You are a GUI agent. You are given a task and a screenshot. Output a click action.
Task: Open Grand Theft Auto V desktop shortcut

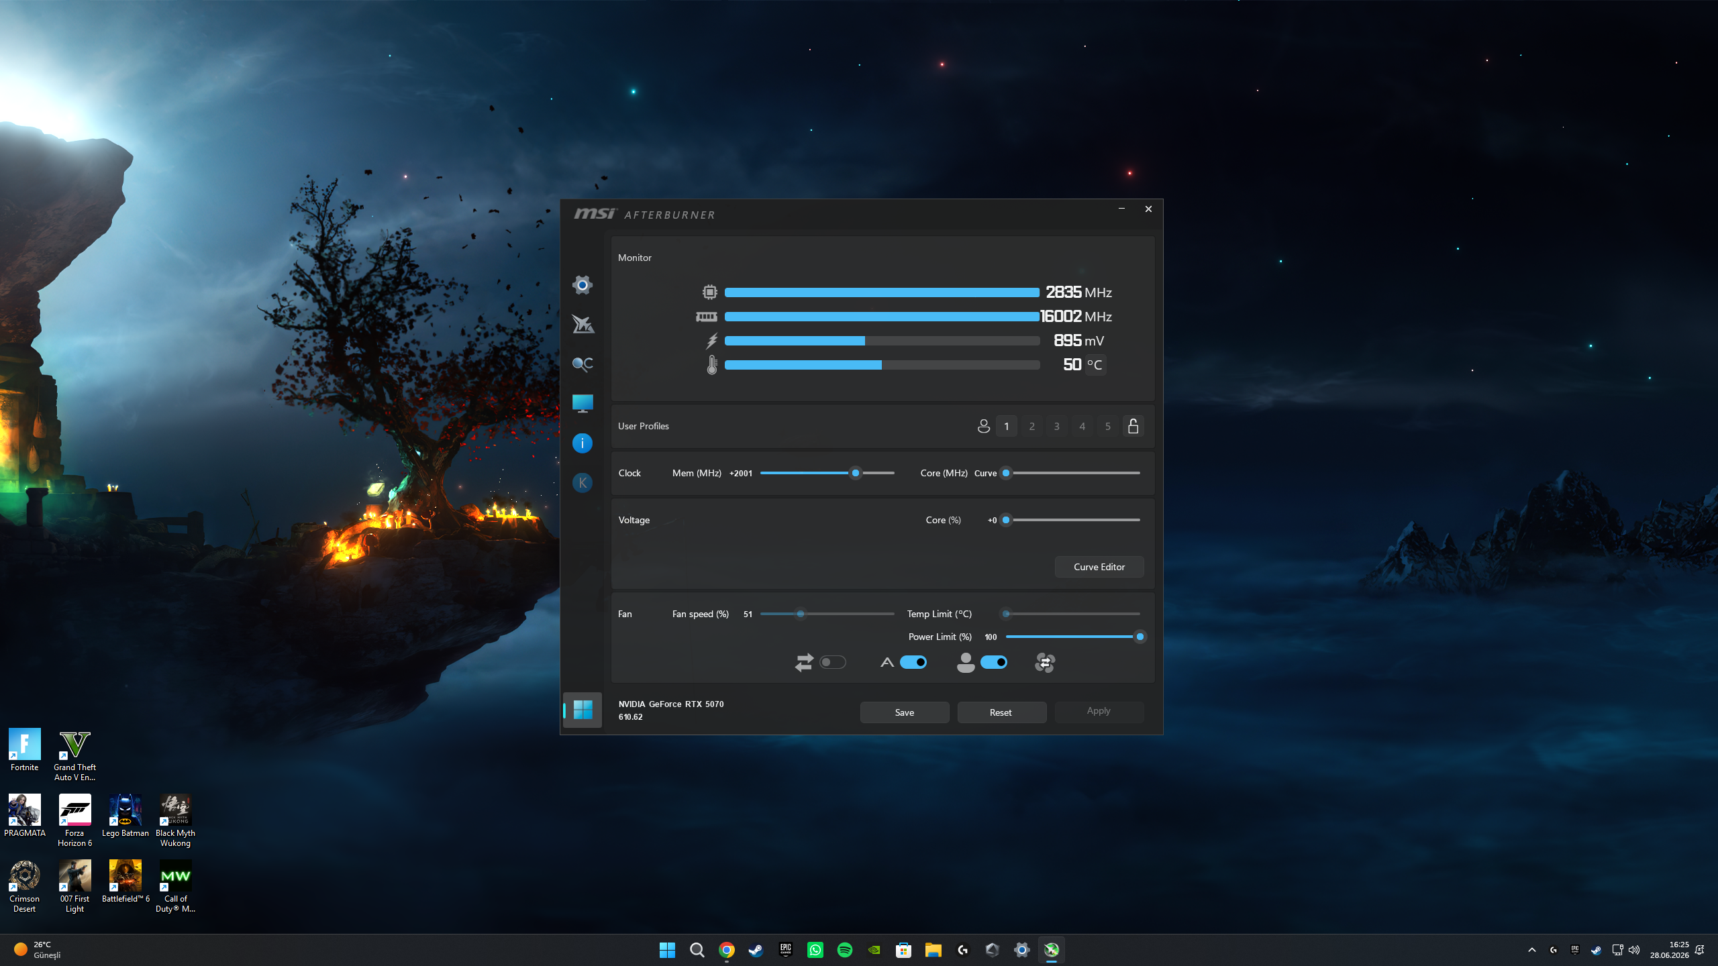[x=74, y=755]
